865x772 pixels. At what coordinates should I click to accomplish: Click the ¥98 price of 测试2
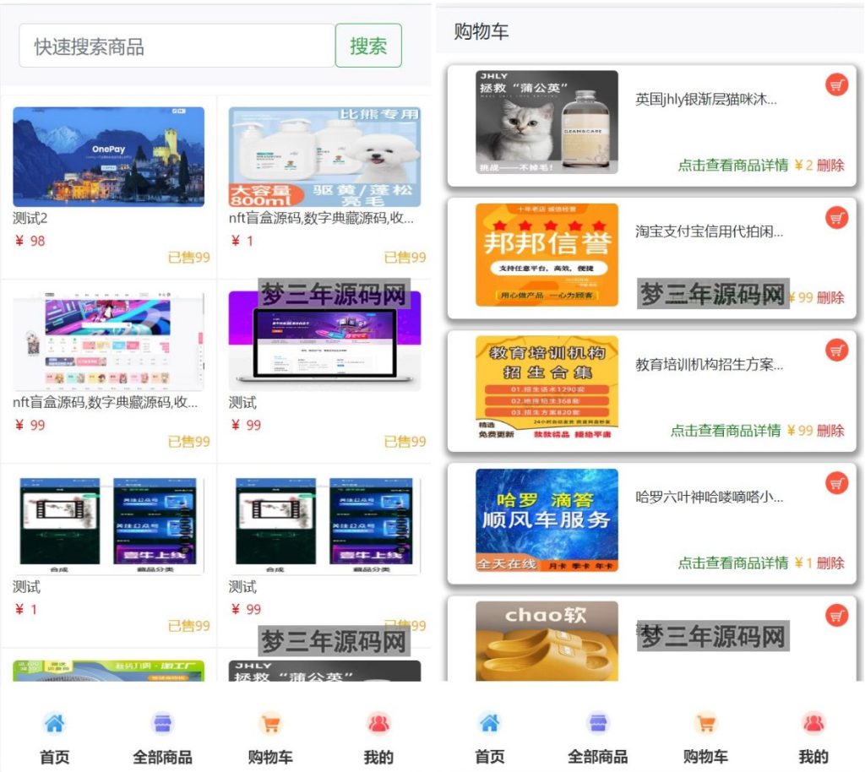pos(30,241)
